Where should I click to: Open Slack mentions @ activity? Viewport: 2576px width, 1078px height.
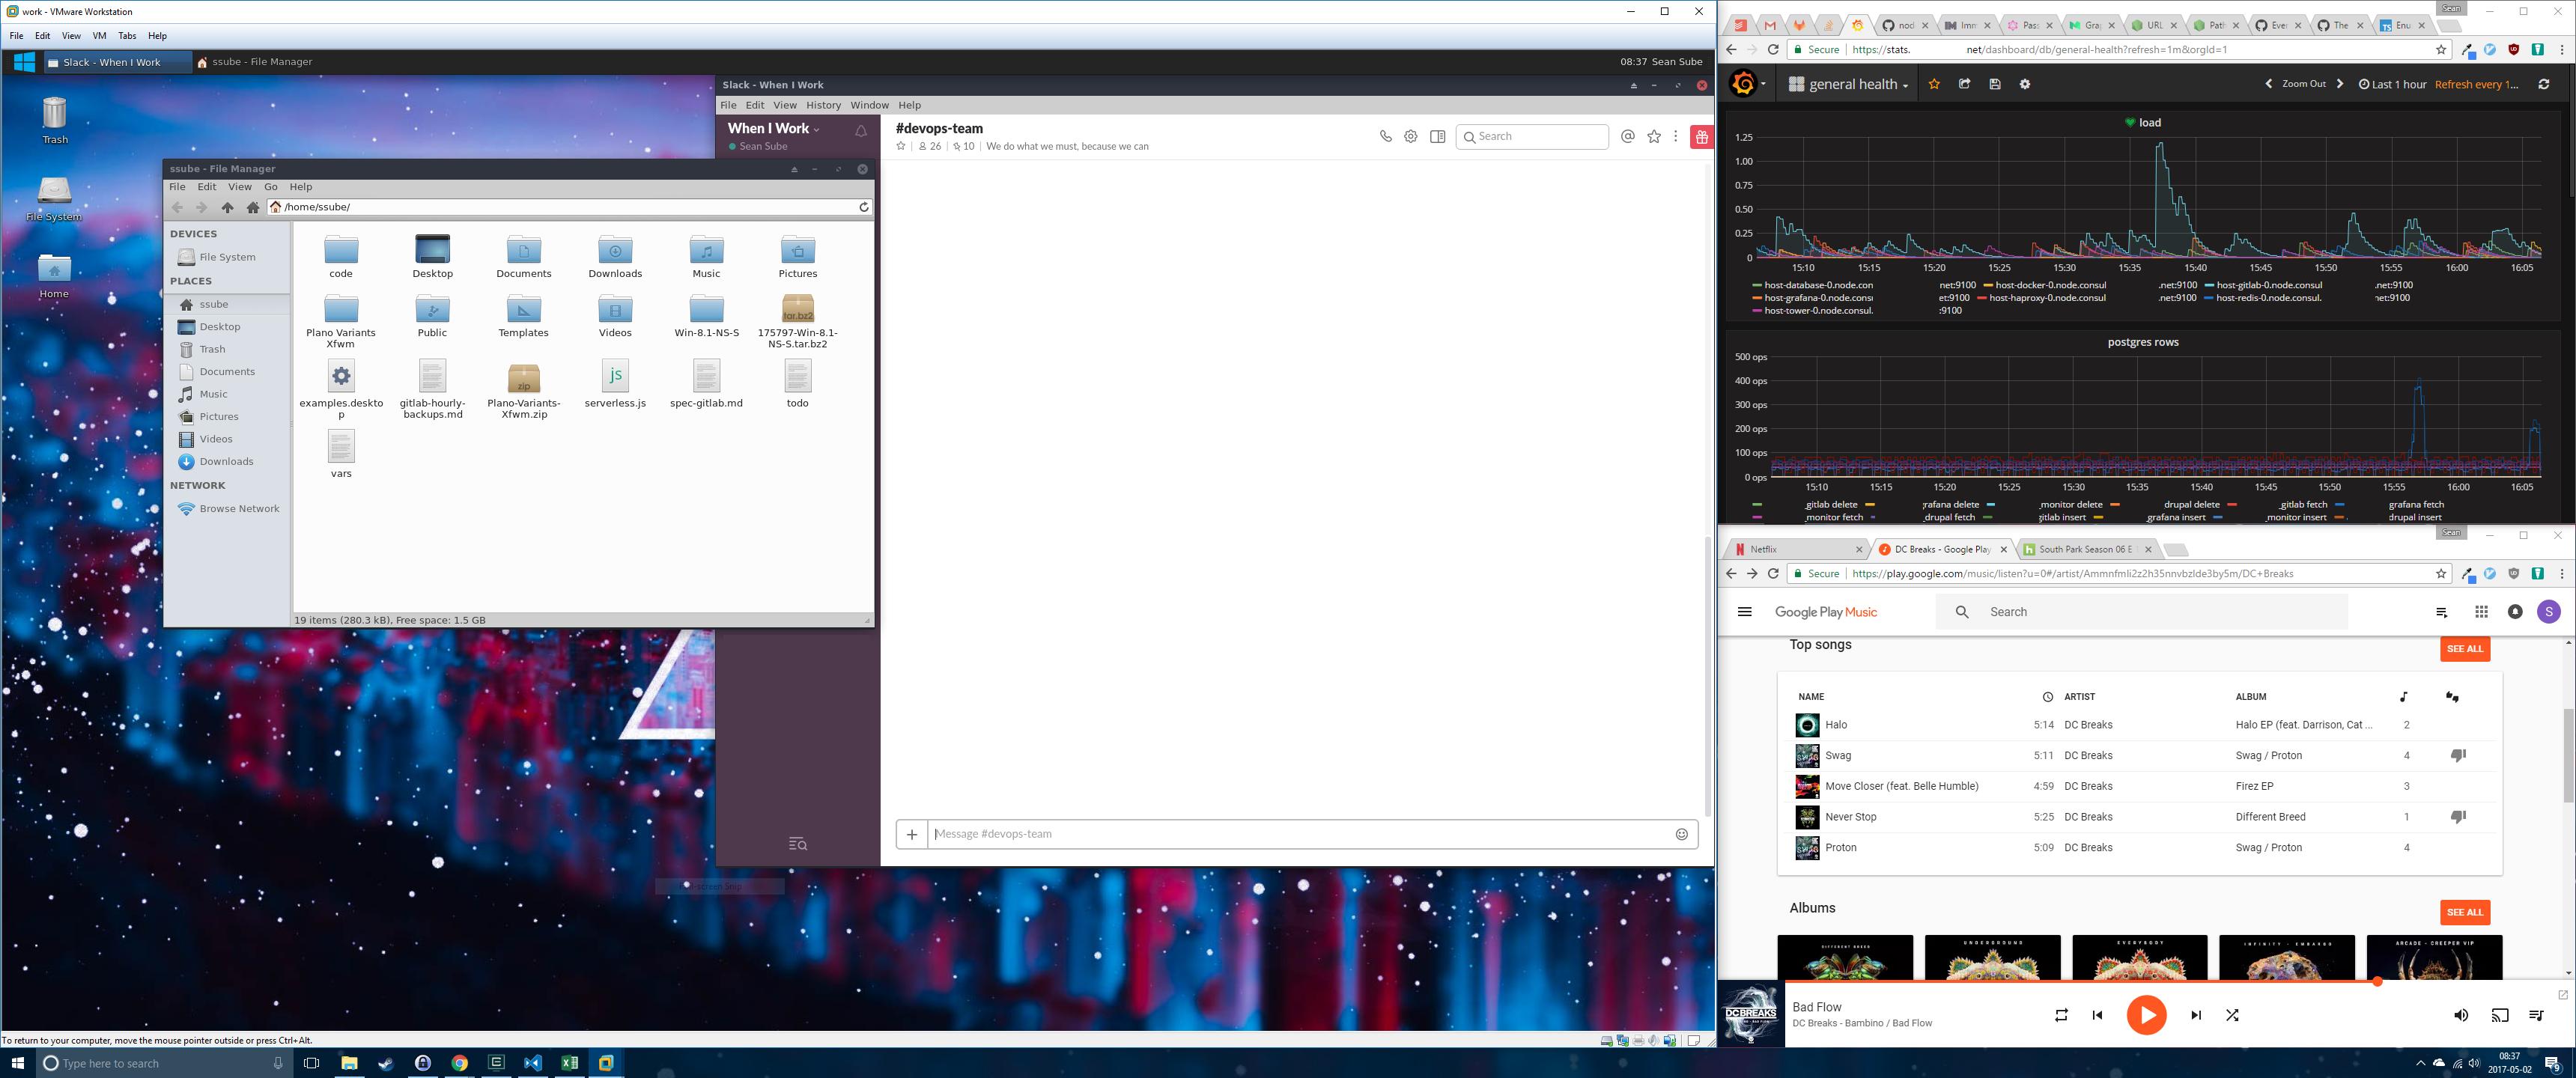1627,136
